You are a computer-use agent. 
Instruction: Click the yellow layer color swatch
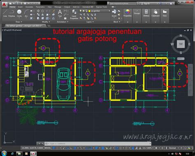pyautogui.click(x=89, y=11)
